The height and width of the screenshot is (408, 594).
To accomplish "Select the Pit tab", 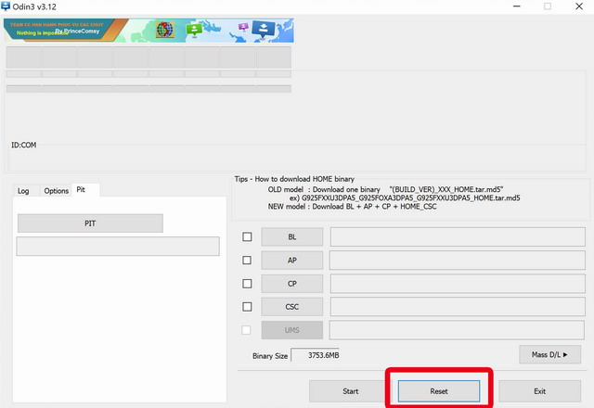I will (x=82, y=190).
